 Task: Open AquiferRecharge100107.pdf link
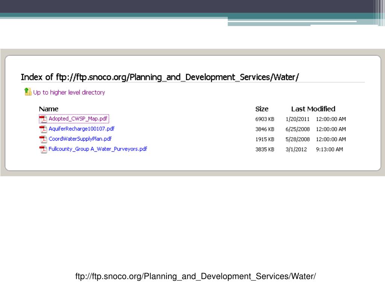click(82, 129)
